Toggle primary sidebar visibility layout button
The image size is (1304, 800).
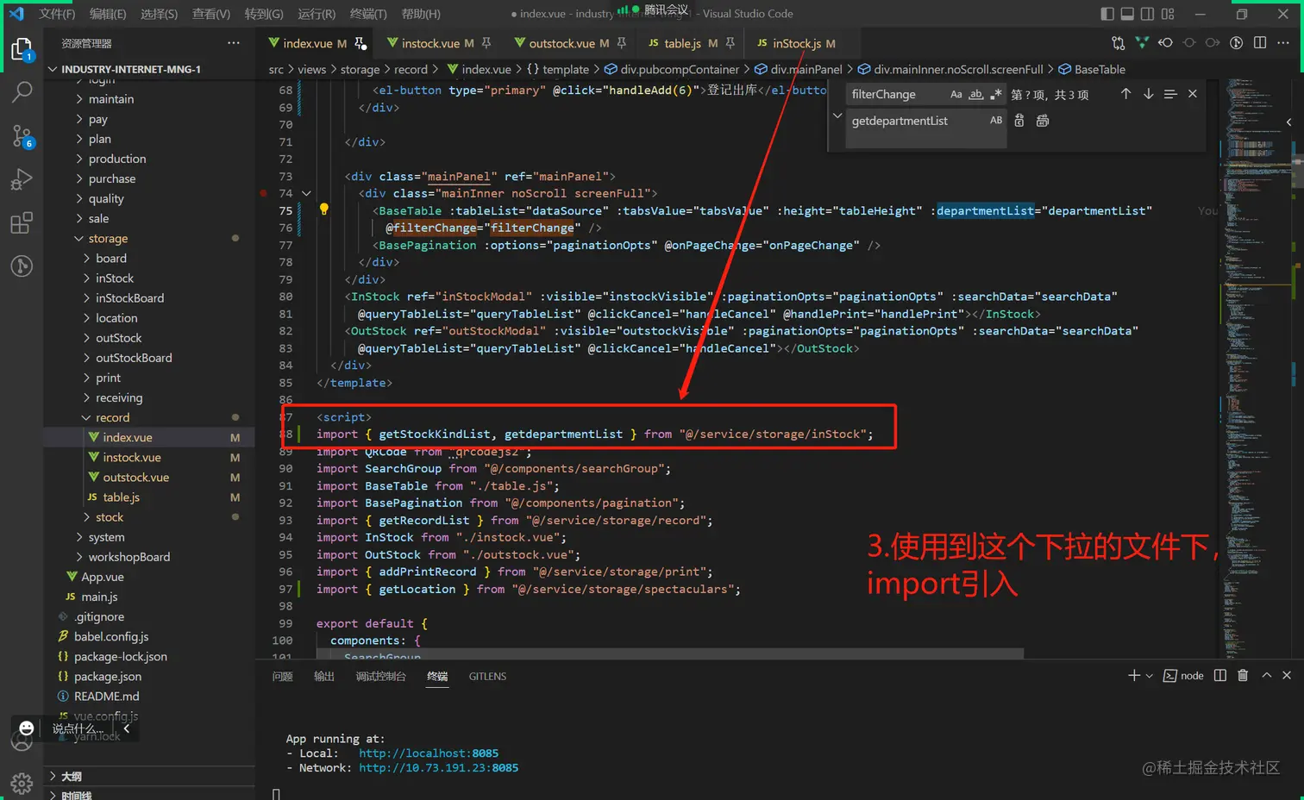(x=1107, y=14)
